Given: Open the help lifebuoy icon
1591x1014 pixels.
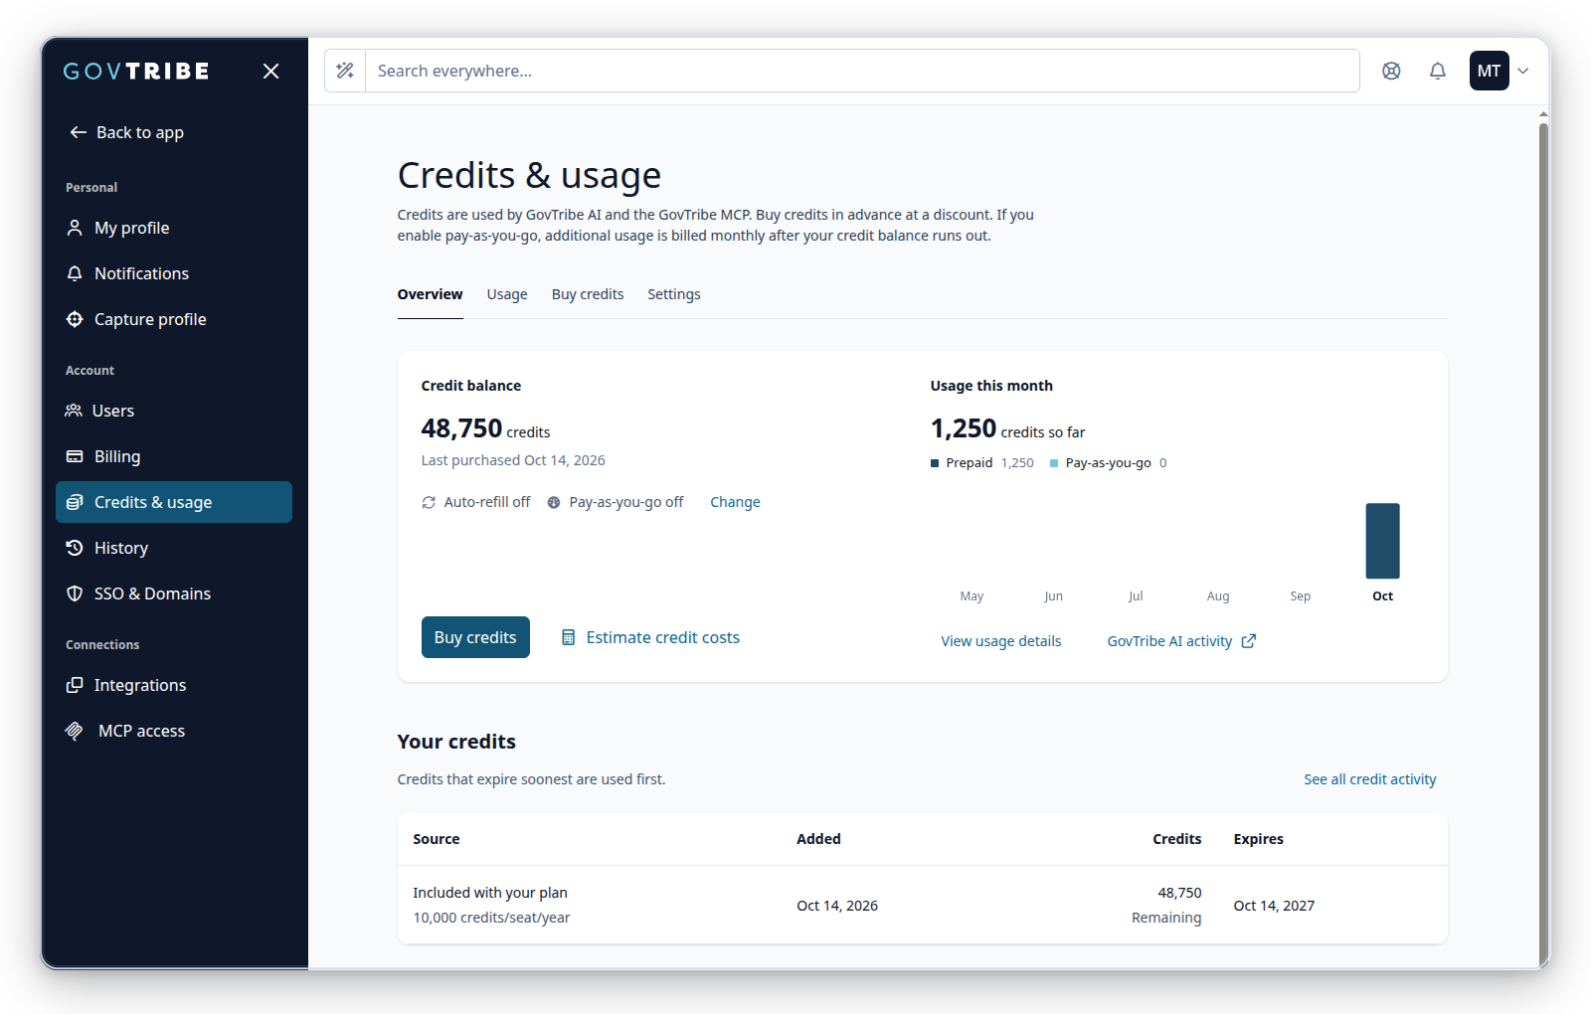Looking at the screenshot, I should pyautogui.click(x=1391, y=71).
